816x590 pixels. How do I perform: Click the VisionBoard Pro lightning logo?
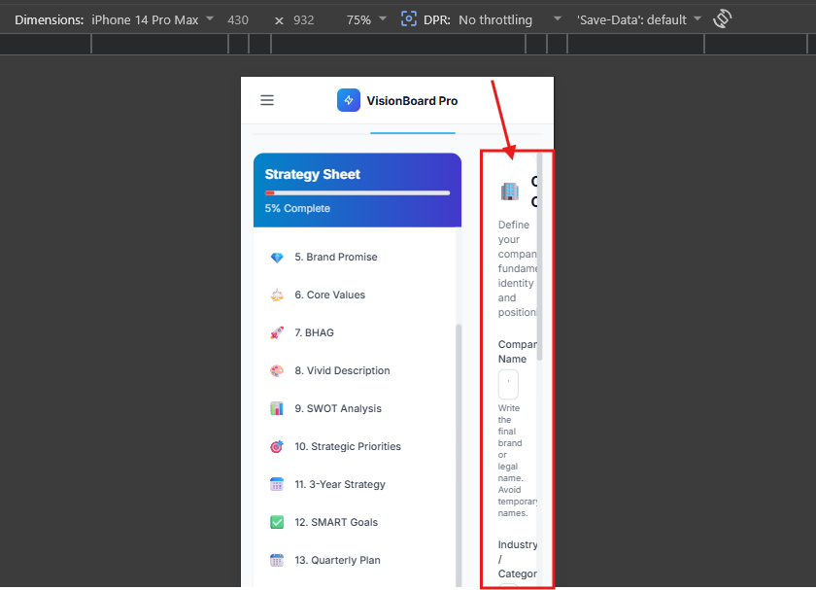click(x=348, y=100)
